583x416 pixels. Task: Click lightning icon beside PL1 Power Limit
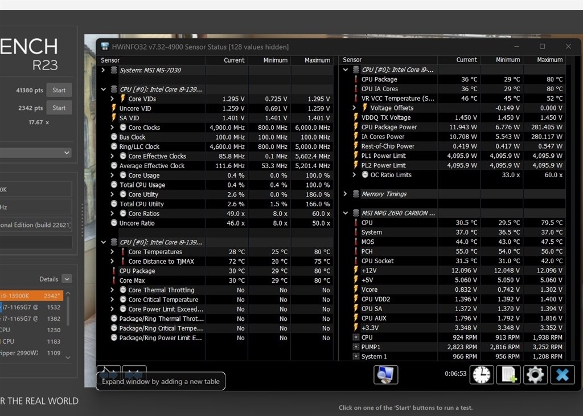[356, 156]
